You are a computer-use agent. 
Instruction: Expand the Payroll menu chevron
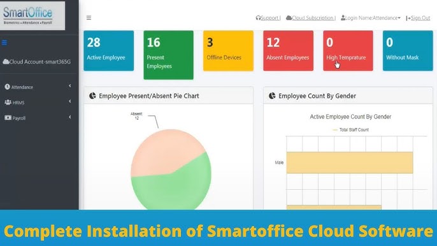point(70,117)
